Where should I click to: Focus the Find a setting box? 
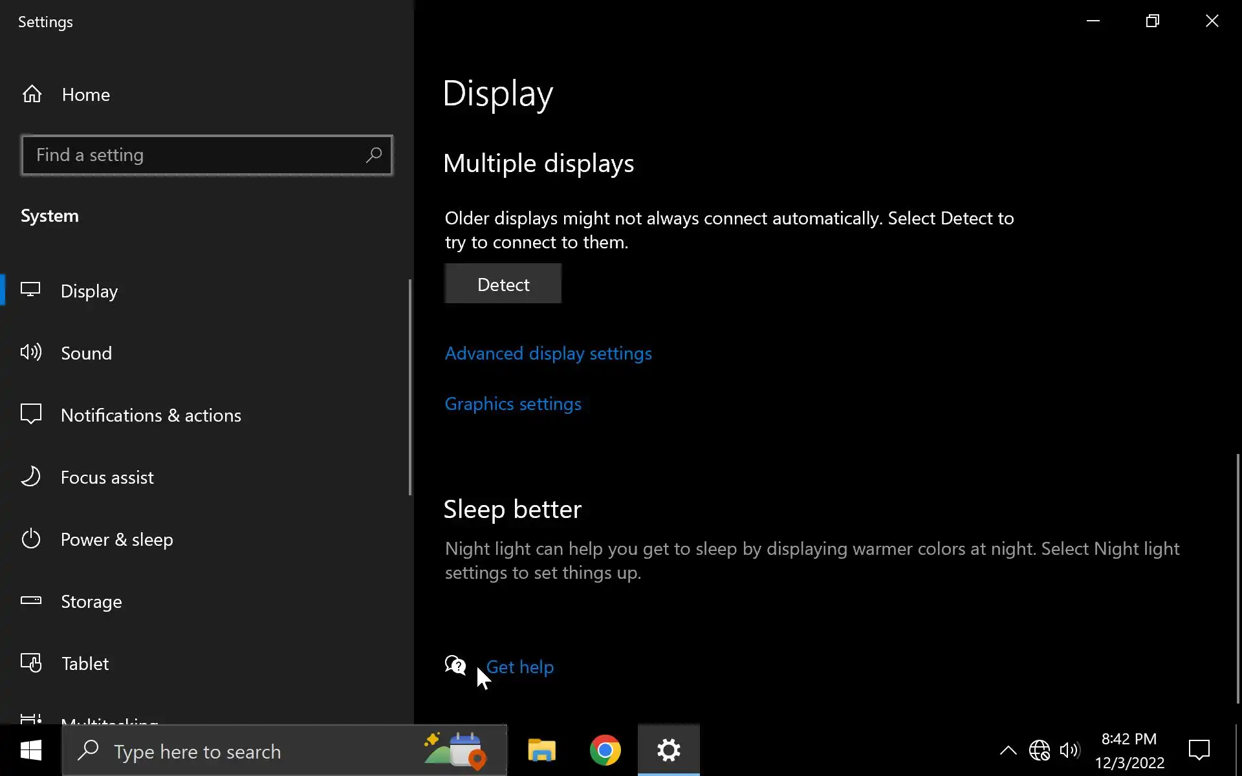point(194,155)
